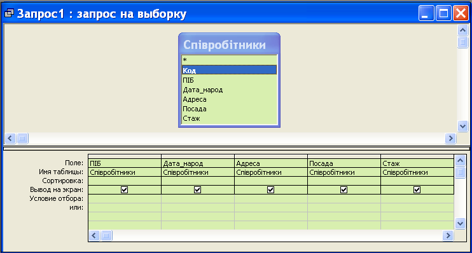The height and width of the screenshot is (253, 472).
Task: Select the ПІБ field in Співробітники list
Action: click(x=230, y=80)
